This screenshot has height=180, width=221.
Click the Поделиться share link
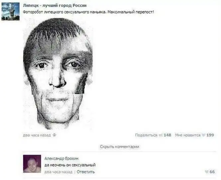(x=146, y=135)
